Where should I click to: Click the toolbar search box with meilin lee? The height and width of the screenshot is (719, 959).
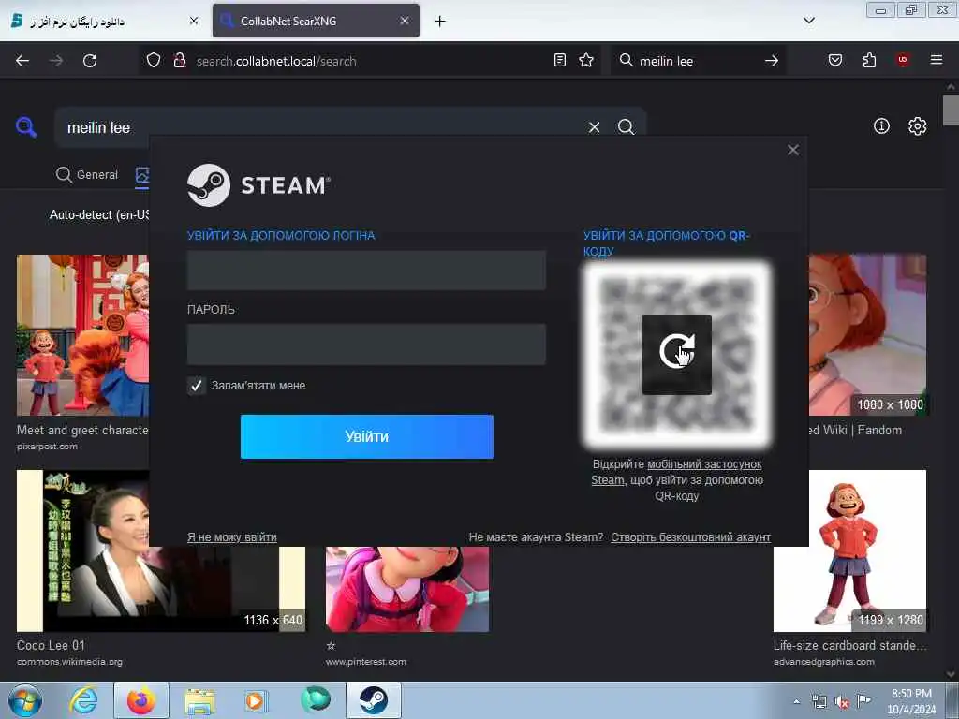coord(697,61)
